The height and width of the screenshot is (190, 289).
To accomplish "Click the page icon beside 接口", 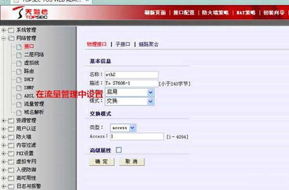I will pos(19,47).
